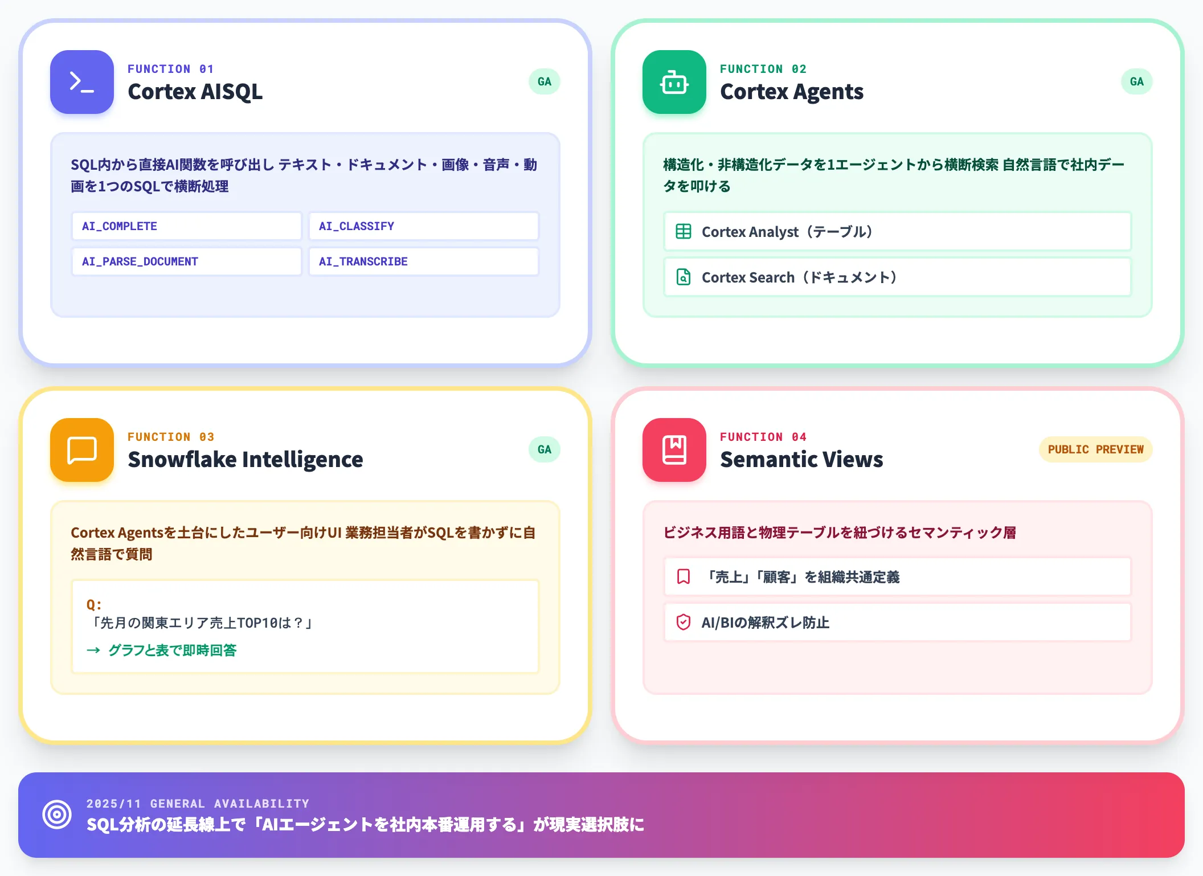Select the AI_TRANSCRIBE function chip
This screenshot has height=876, width=1203.
pos(424,261)
